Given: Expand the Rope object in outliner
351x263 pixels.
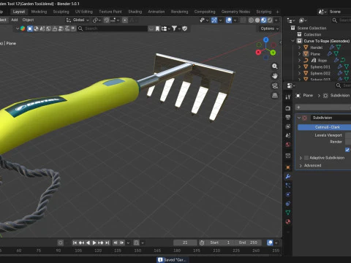Looking at the screenshot, I should (300, 61).
